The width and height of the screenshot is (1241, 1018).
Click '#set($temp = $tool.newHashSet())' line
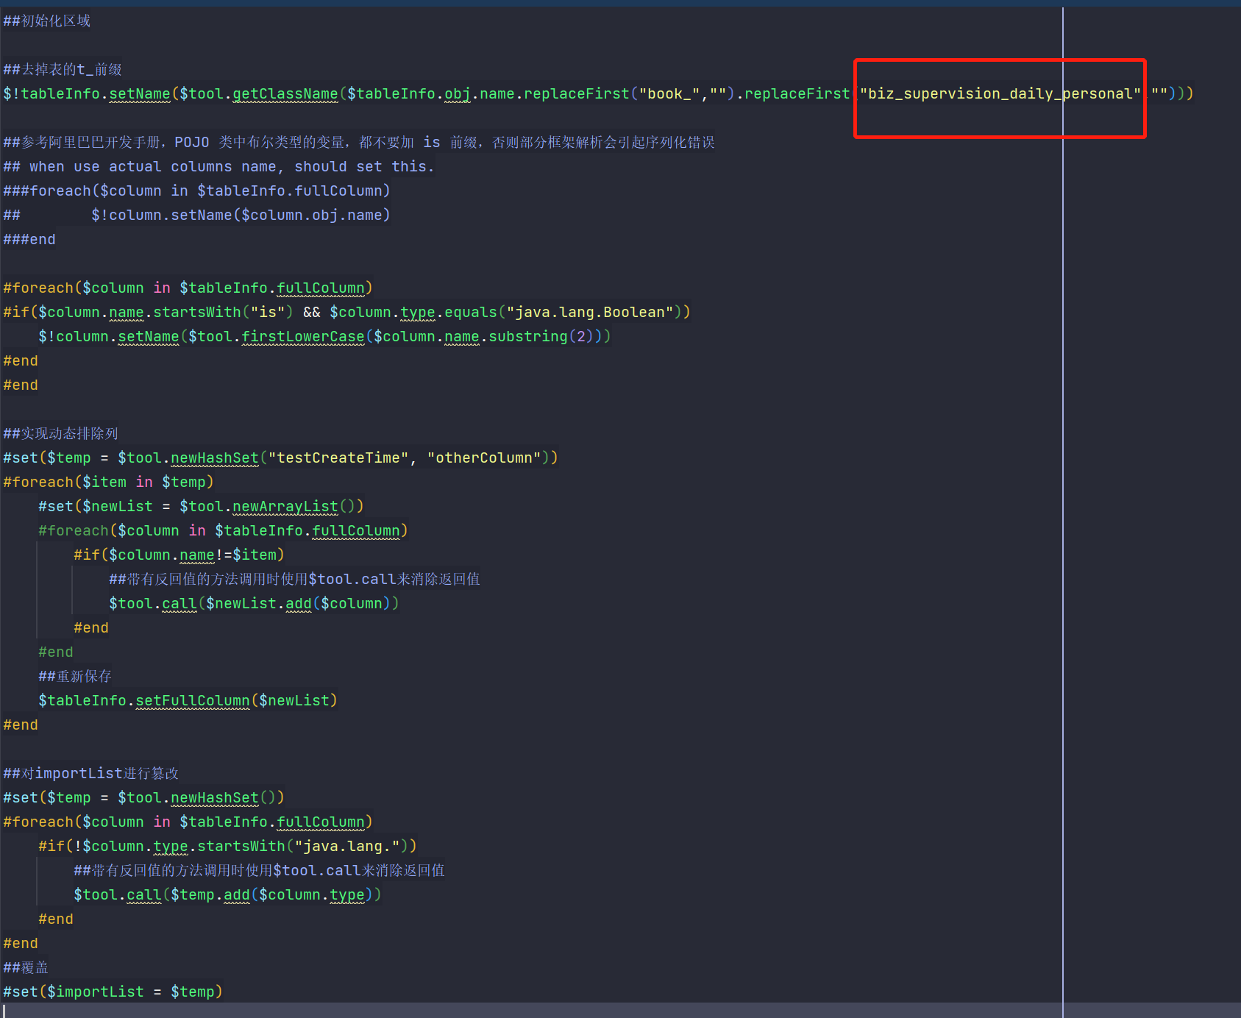[x=143, y=797]
